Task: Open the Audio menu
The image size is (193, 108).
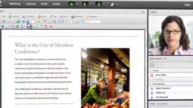Action: [56, 4]
